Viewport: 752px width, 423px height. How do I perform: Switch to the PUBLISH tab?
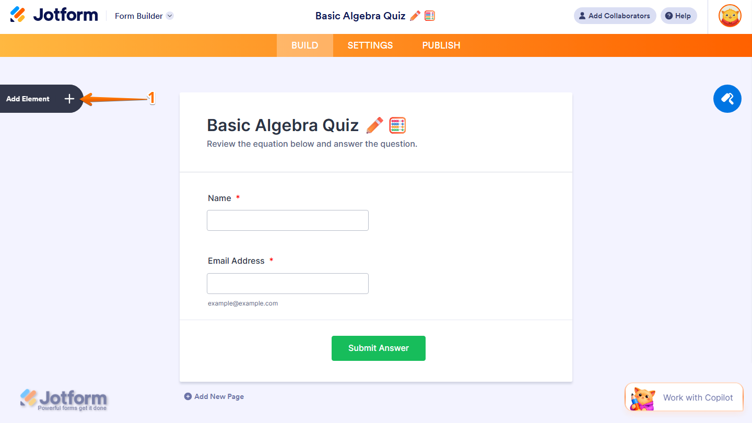pyautogui.click(x=441, y=45)
